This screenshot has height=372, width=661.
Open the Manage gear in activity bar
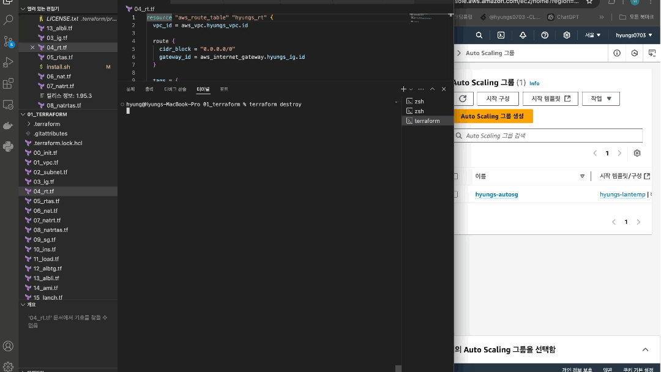pos(8,366)
